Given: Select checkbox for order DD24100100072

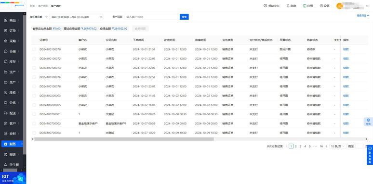Looking at the screenshot, I should click(x=34, y=59).
